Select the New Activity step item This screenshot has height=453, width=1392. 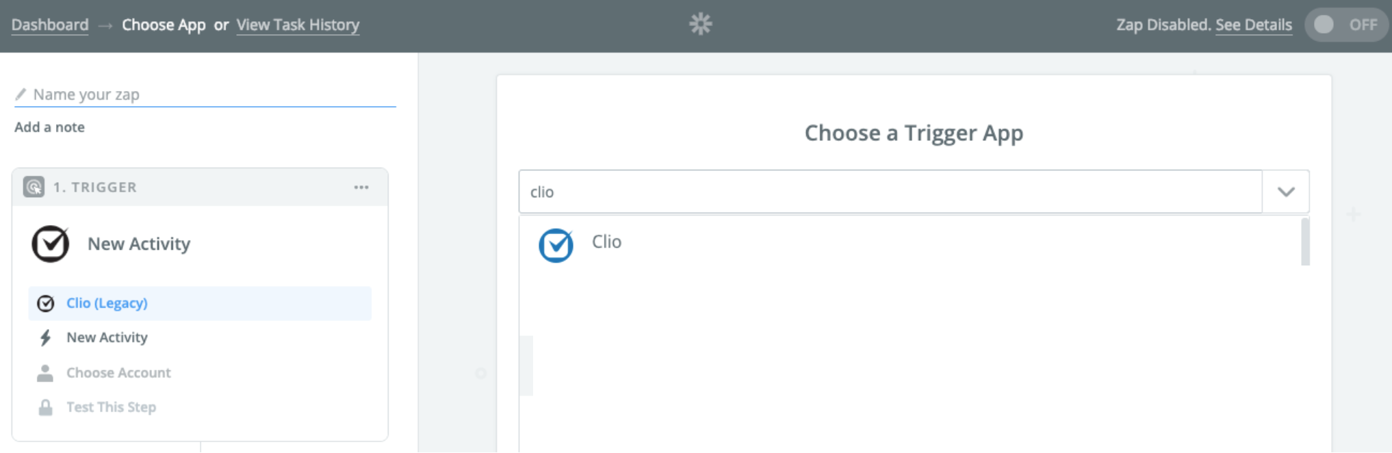(x=107, y=337)
